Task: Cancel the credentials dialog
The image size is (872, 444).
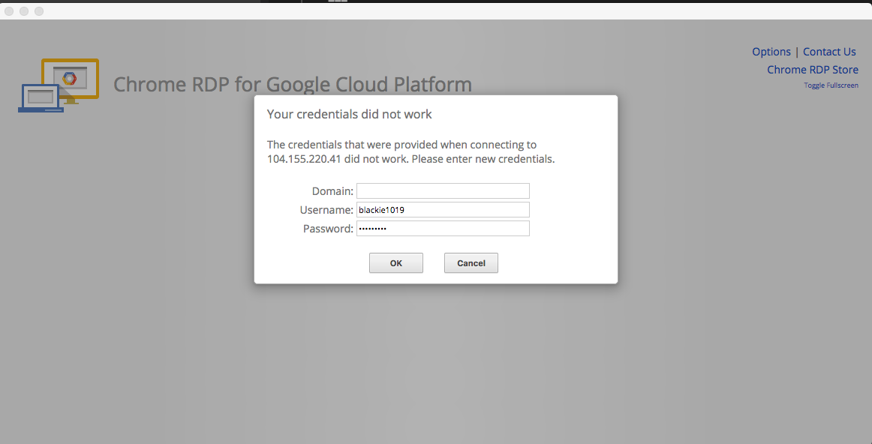Action: tap(471, 263)
